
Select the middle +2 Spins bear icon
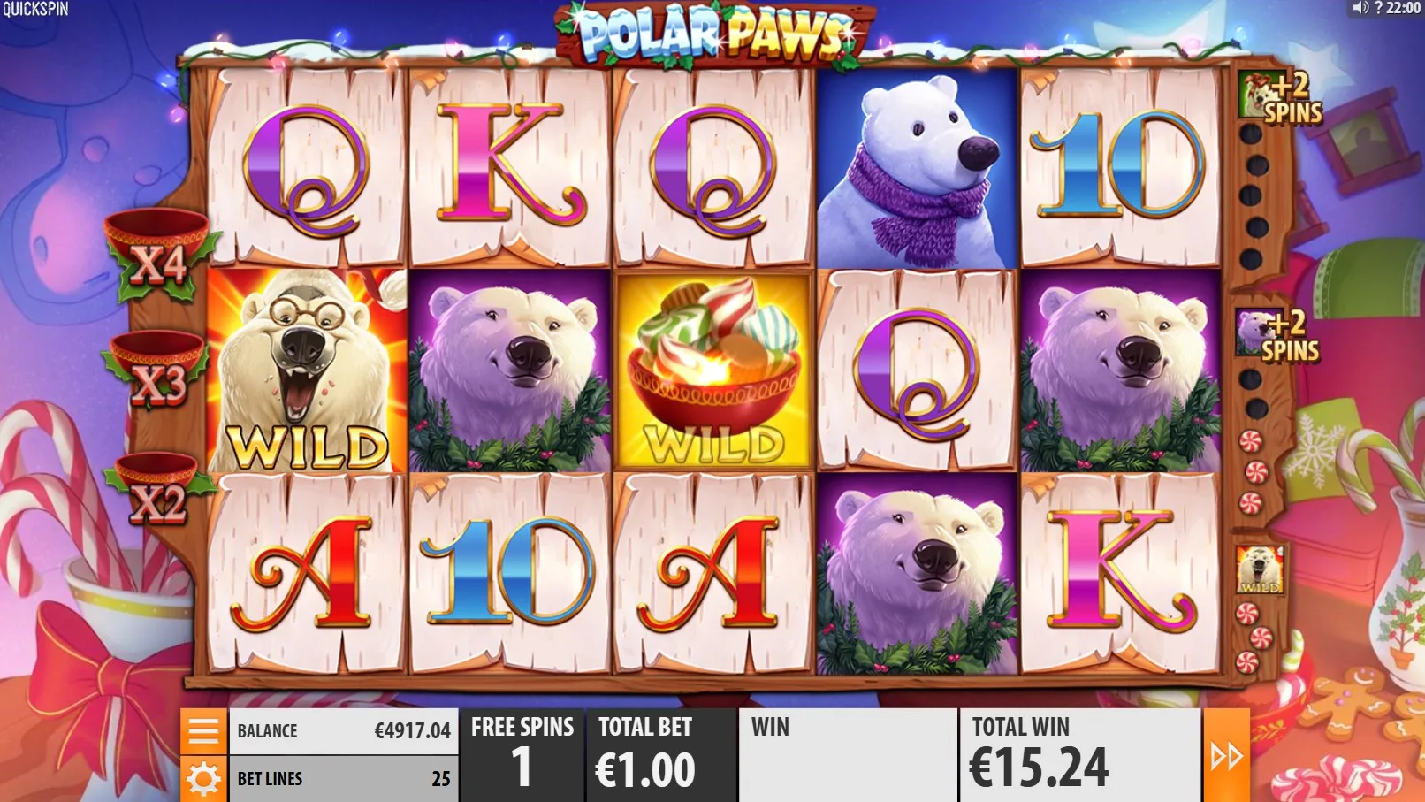[x=1276, y=334]
